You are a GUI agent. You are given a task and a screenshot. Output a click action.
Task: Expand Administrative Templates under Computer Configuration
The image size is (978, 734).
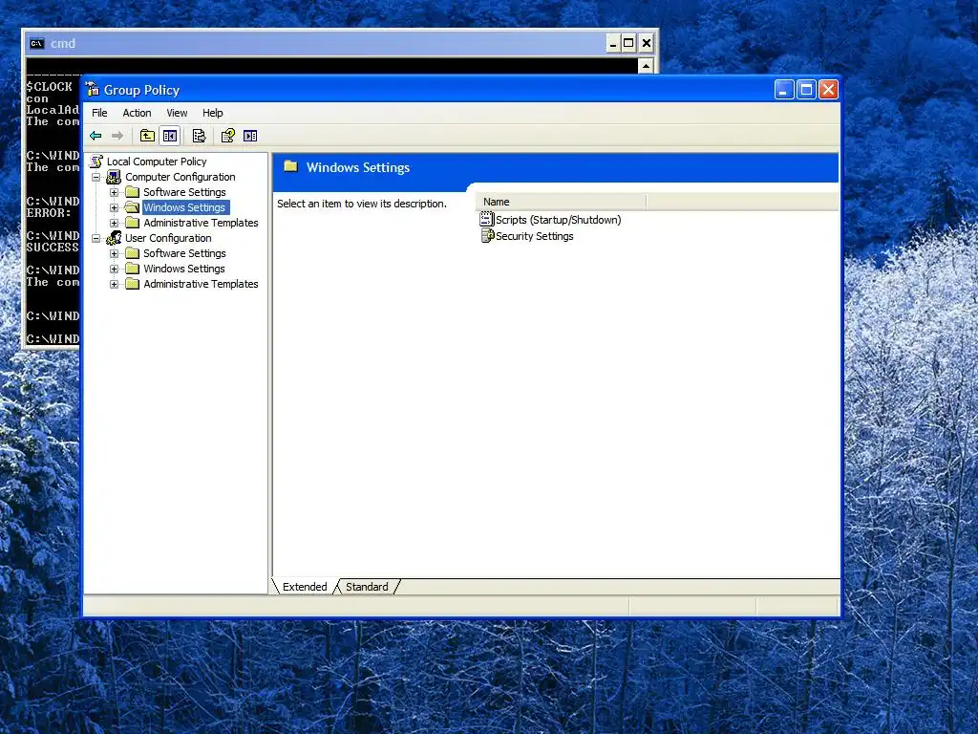pos(115,223)
